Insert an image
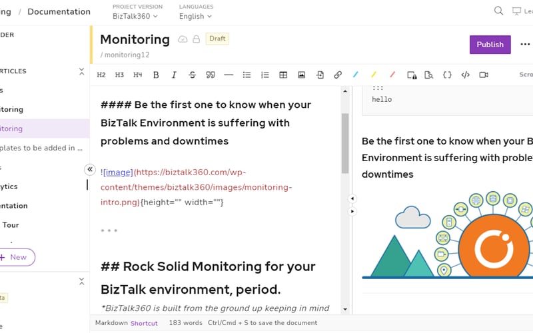 click(302, 75)
